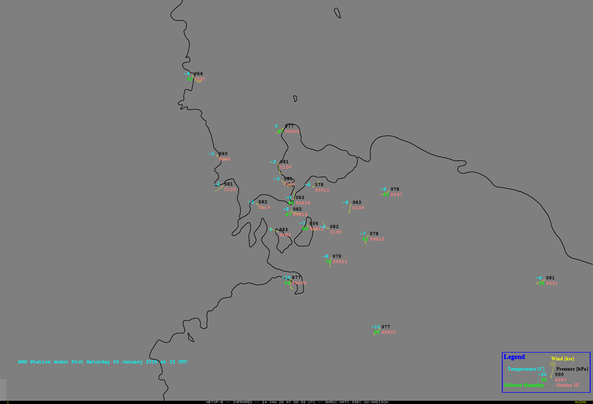Click the station 99609 ID label
Viewport: 593px width, 404px height.
292,132
